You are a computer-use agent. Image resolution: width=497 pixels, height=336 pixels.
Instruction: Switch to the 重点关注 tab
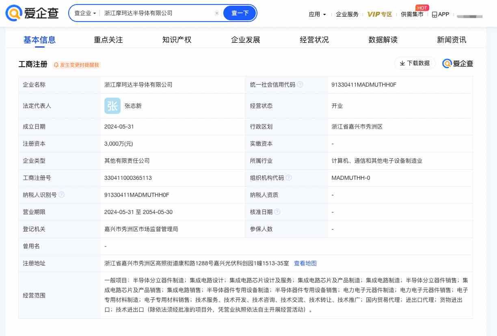(x=108, y=40)
